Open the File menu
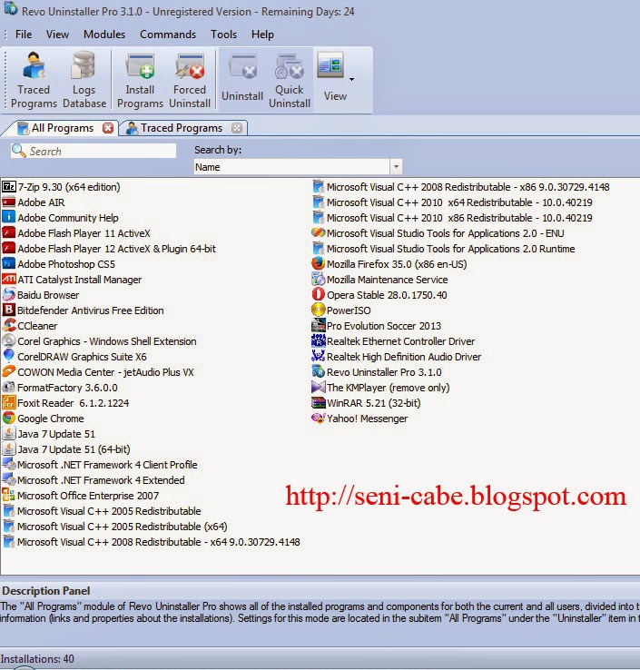This screenshot has height=670, width=640. [x=24, y=34]
